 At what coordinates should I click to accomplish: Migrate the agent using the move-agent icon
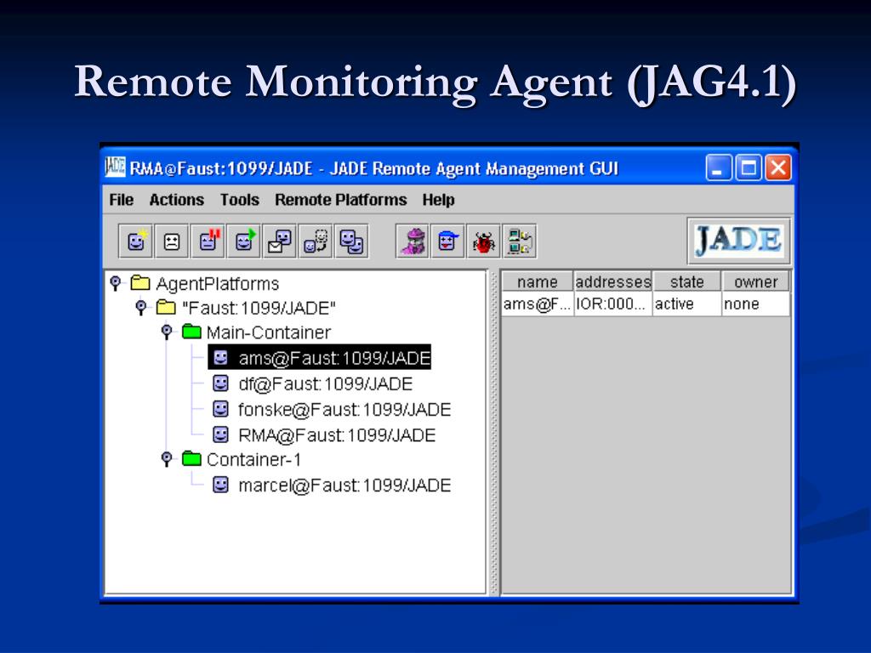tap(316, 241)
